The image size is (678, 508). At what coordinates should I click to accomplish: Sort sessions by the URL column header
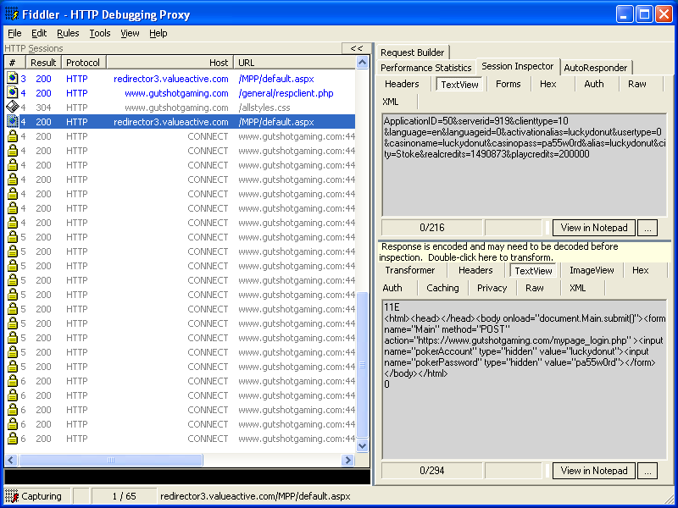click(x=294, y=63)
